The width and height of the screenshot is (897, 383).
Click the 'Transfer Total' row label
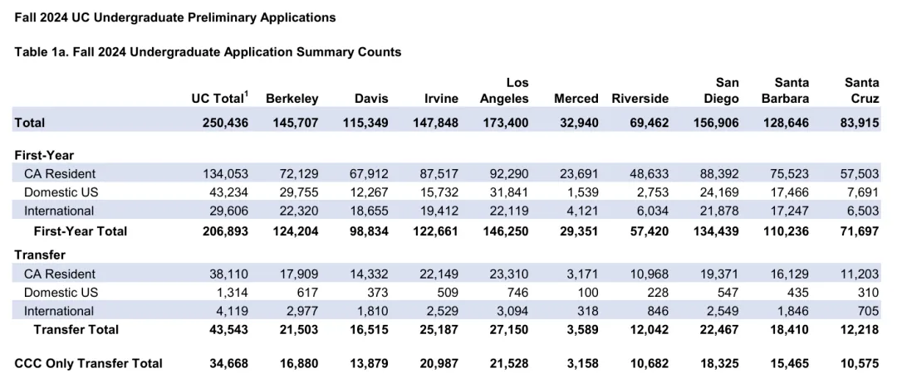pyautogui.click(x=76, y=329)
